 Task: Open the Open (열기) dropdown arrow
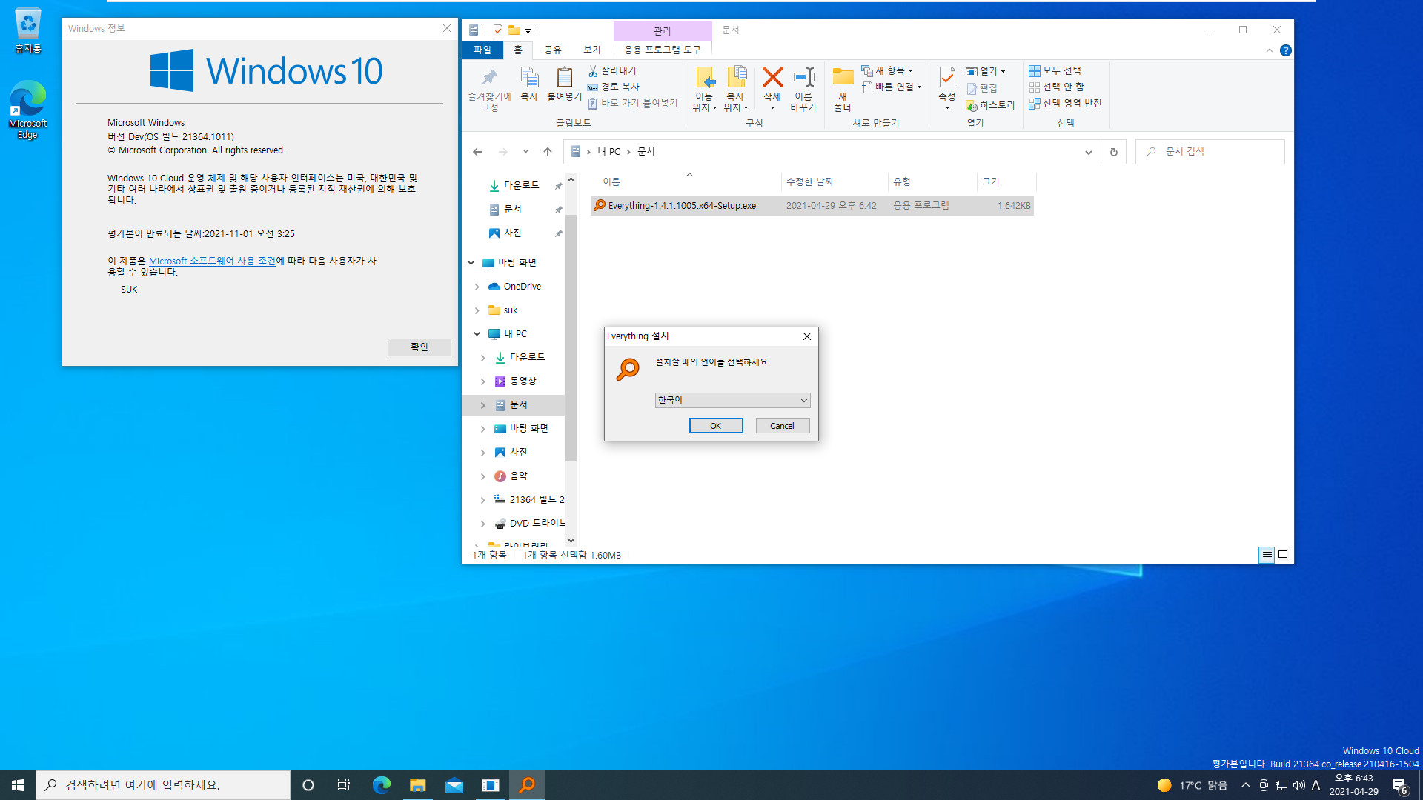tap(1003, 72)
